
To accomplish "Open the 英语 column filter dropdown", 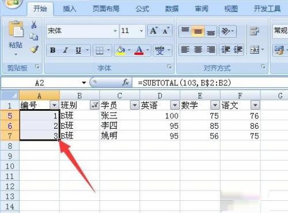I will [175, 105].
